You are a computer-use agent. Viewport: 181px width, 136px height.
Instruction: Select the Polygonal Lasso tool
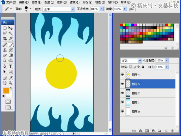(5, 33)
